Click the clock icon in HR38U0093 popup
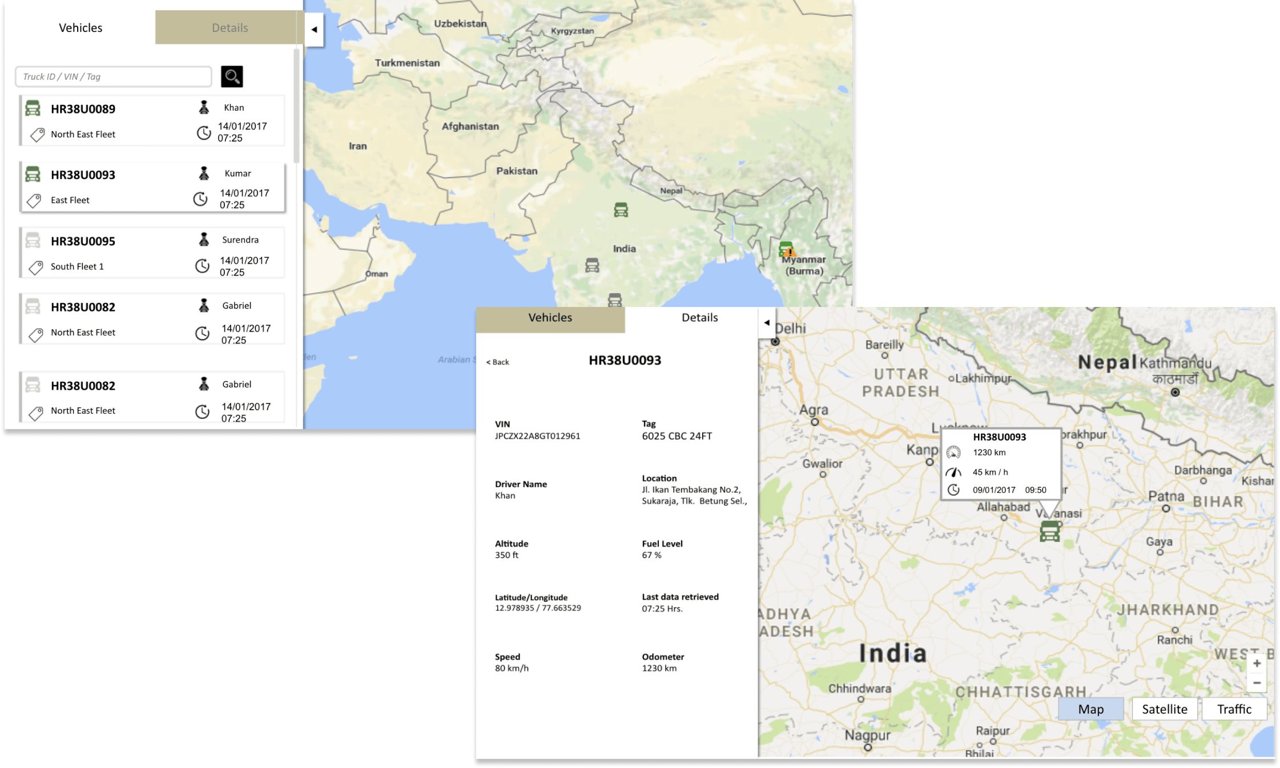Screen dimensions: 1280x768 [x=953, y=490]
